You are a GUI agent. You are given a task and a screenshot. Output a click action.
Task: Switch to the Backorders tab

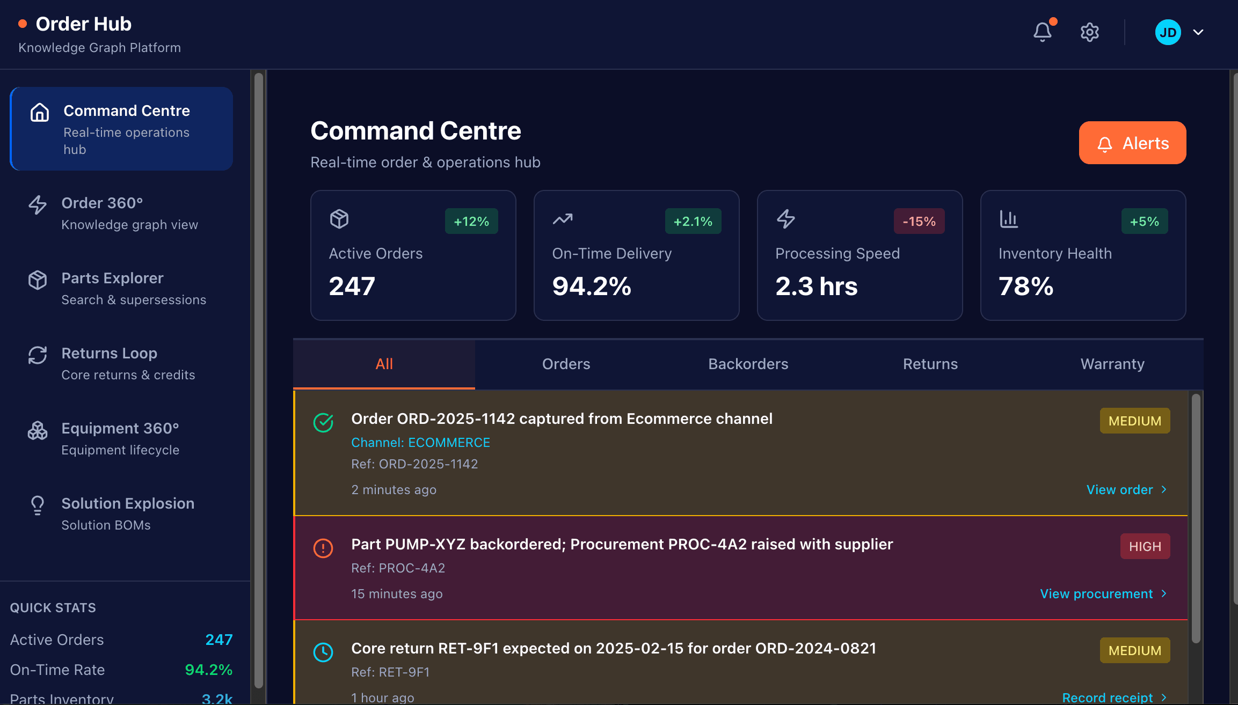[x=748, y=364]
